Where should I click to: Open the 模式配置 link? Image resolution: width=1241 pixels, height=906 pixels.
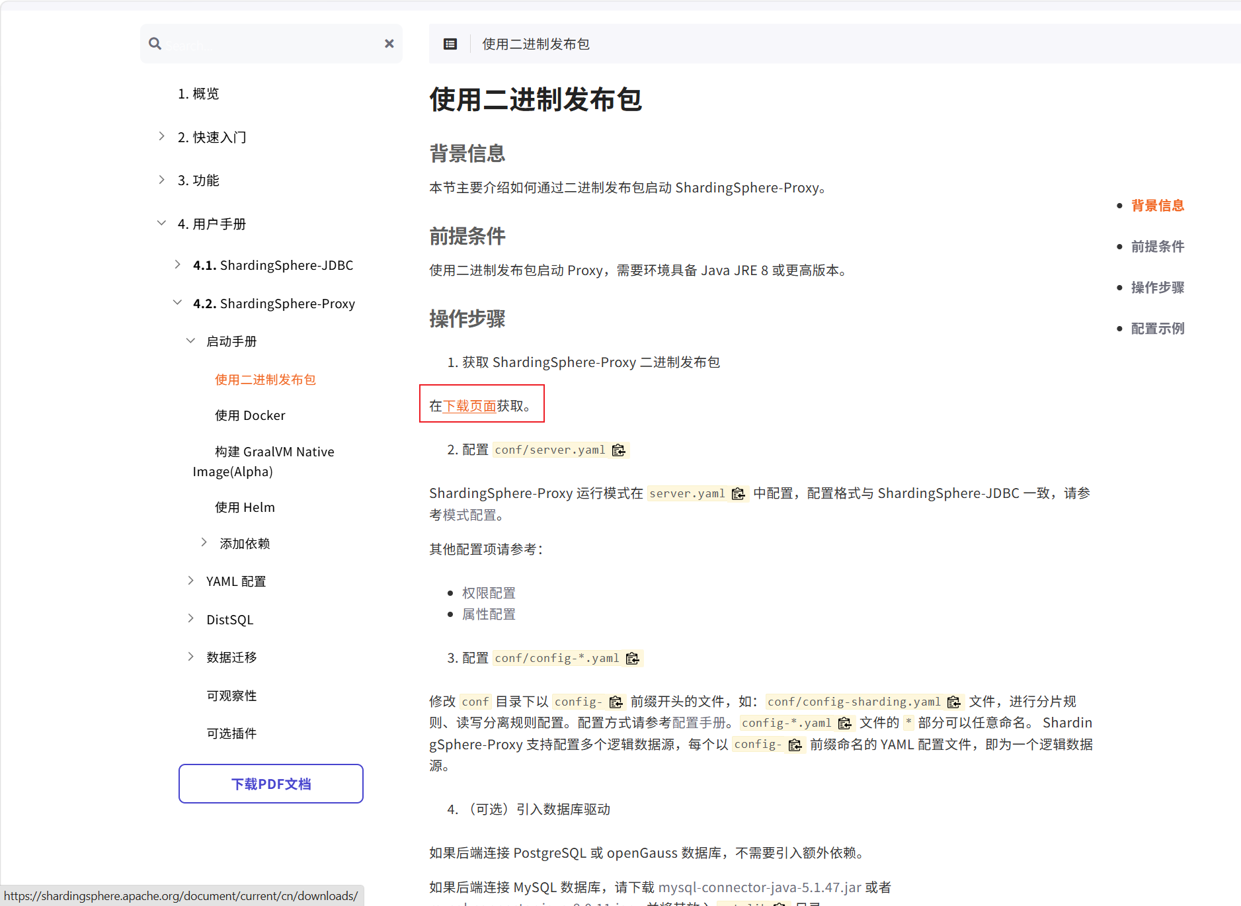click(x=469, y=515)
